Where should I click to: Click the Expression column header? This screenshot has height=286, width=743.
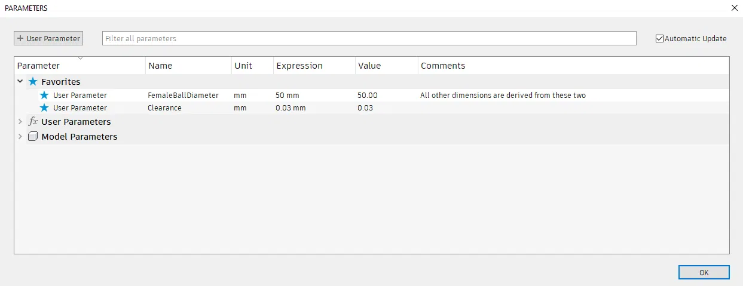pyautogui.click(x=299, y=66)
